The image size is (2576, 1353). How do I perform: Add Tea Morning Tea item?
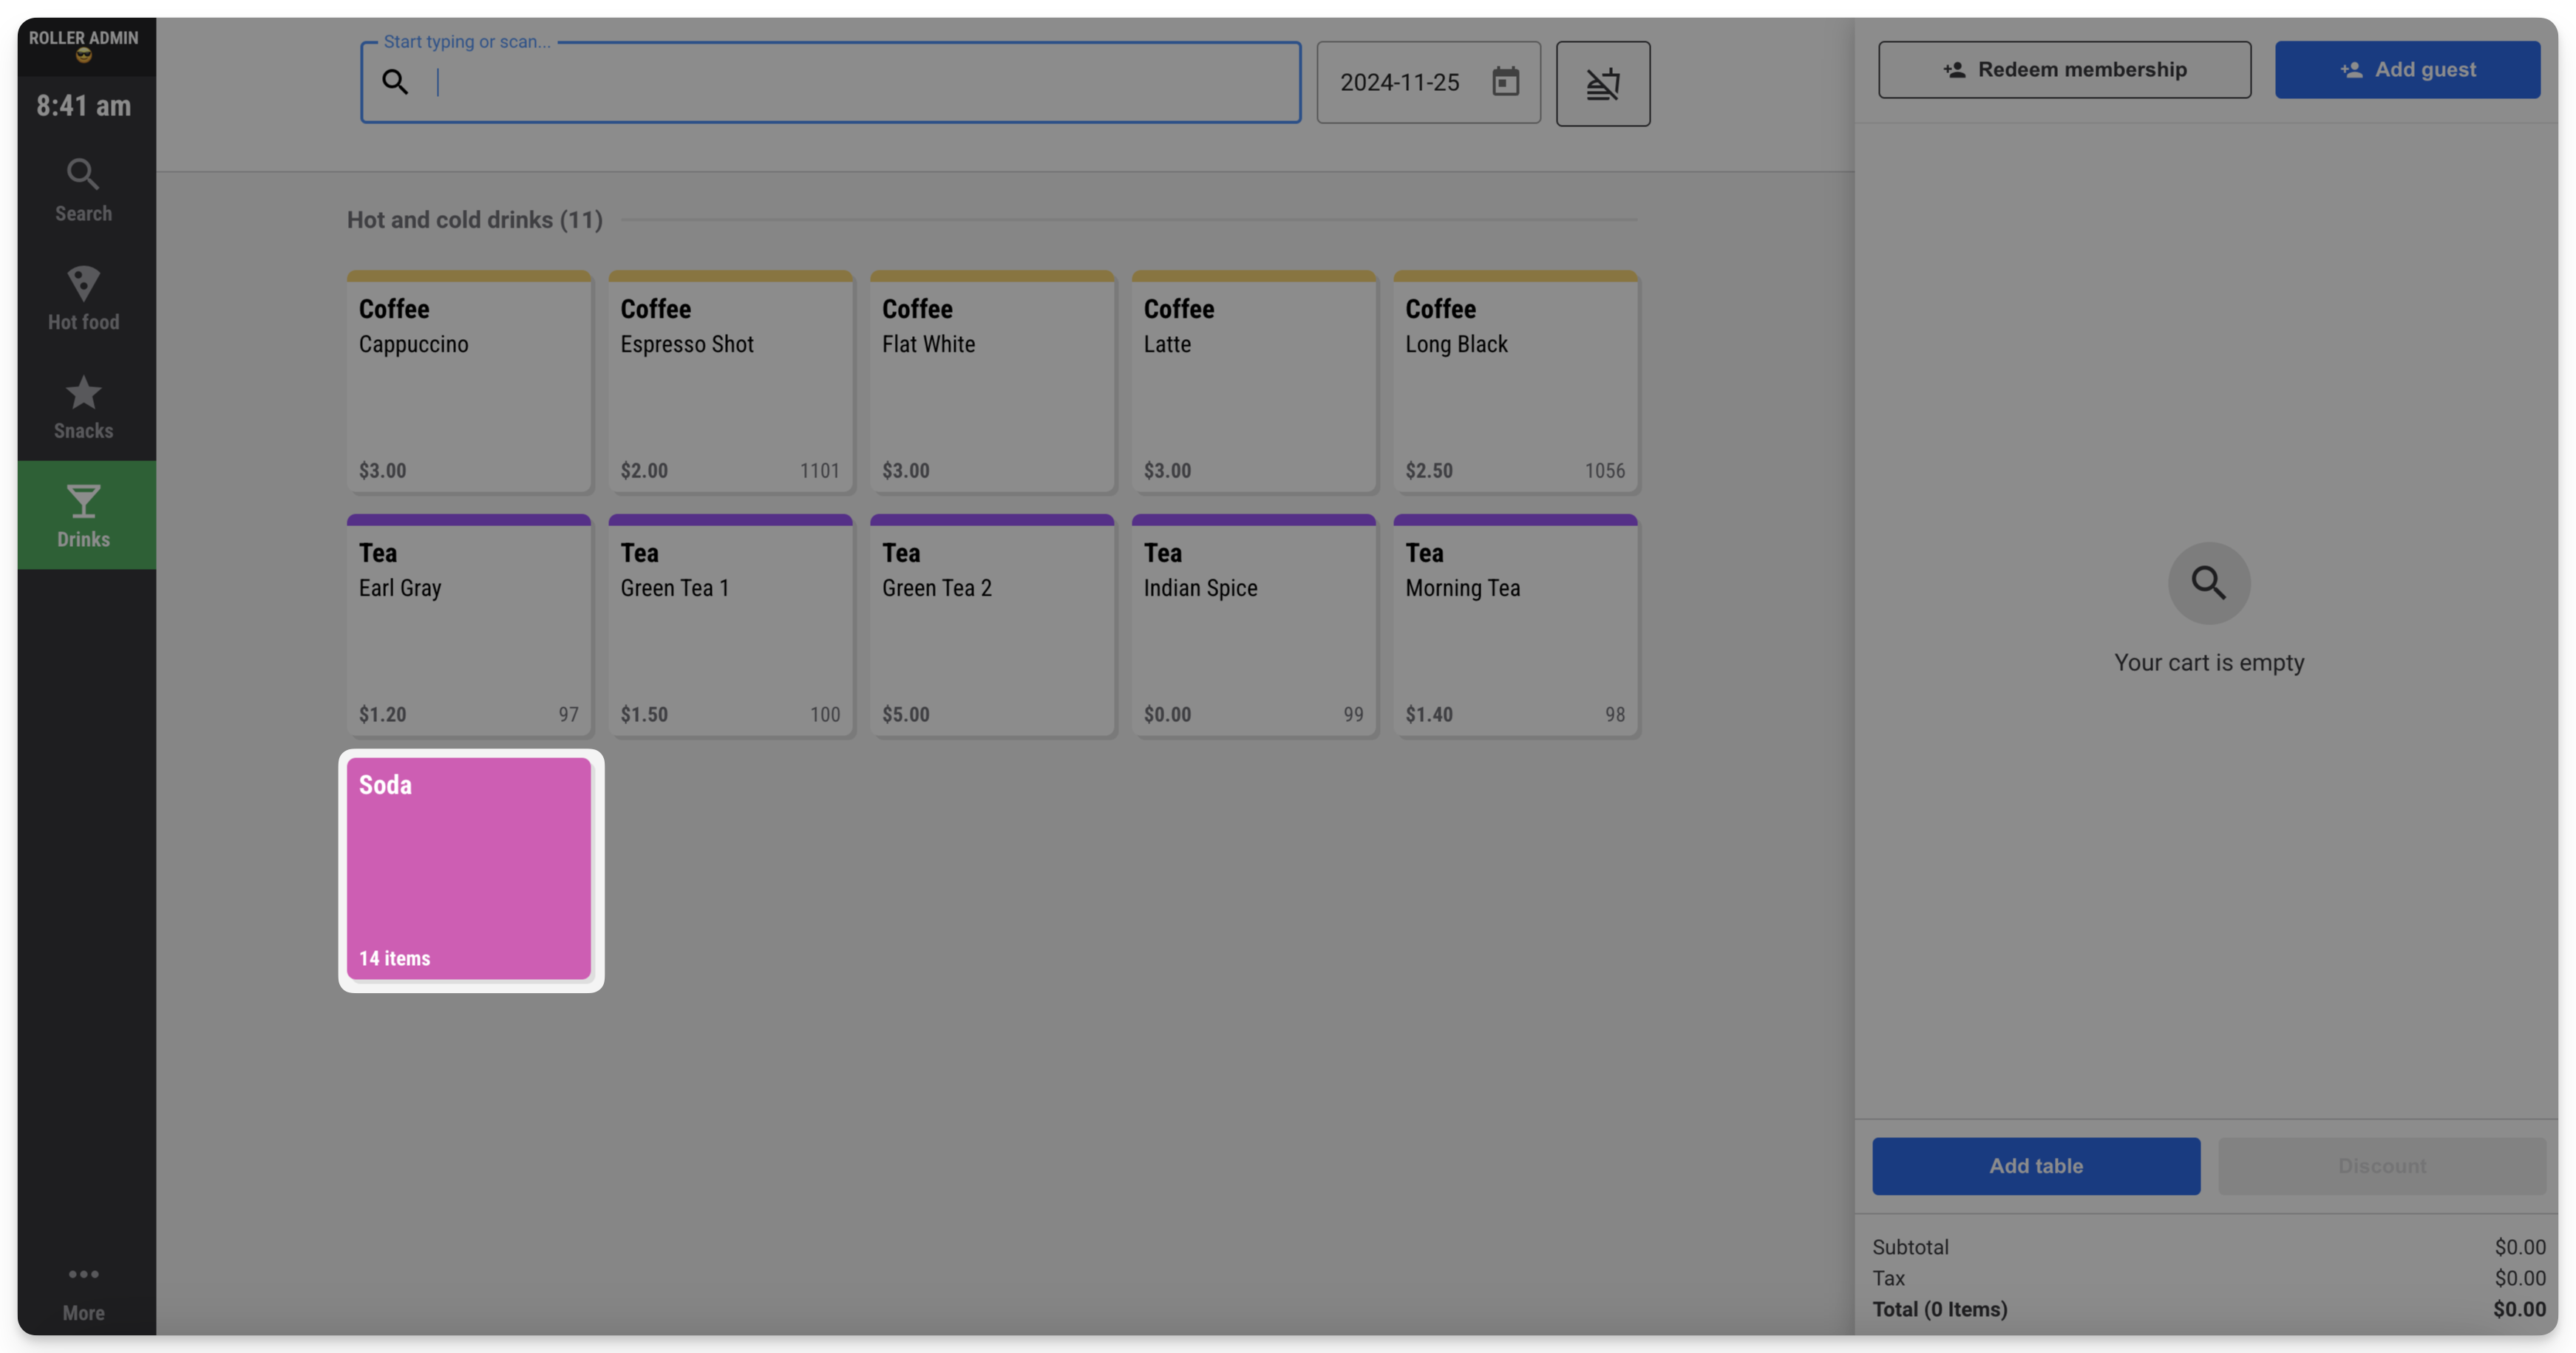[1515, 625]
